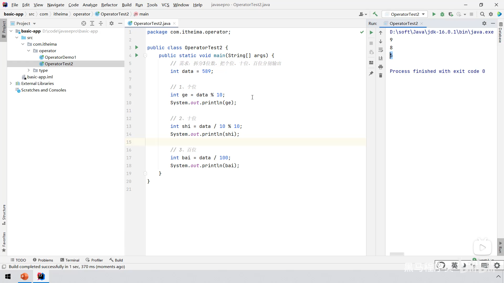Click the main breadcrumb in navigation bar
This screenshot has height=283, width=504.
(x=144, y=14)
